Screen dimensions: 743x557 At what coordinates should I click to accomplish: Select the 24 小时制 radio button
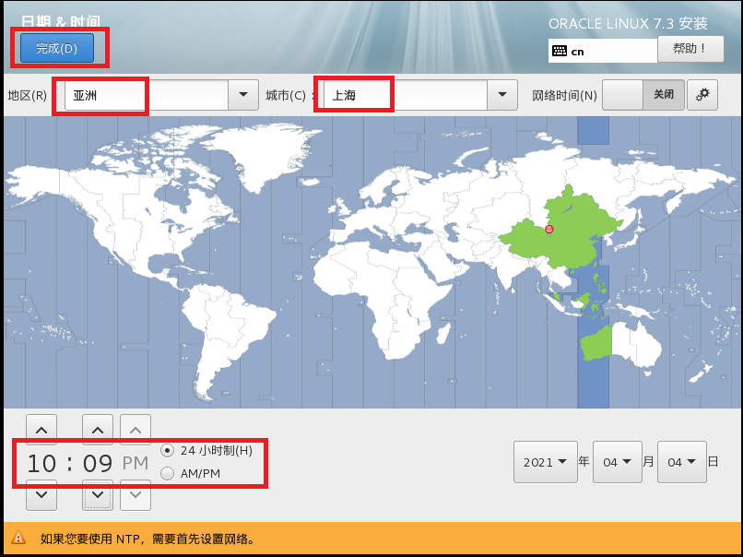[167, 450]
